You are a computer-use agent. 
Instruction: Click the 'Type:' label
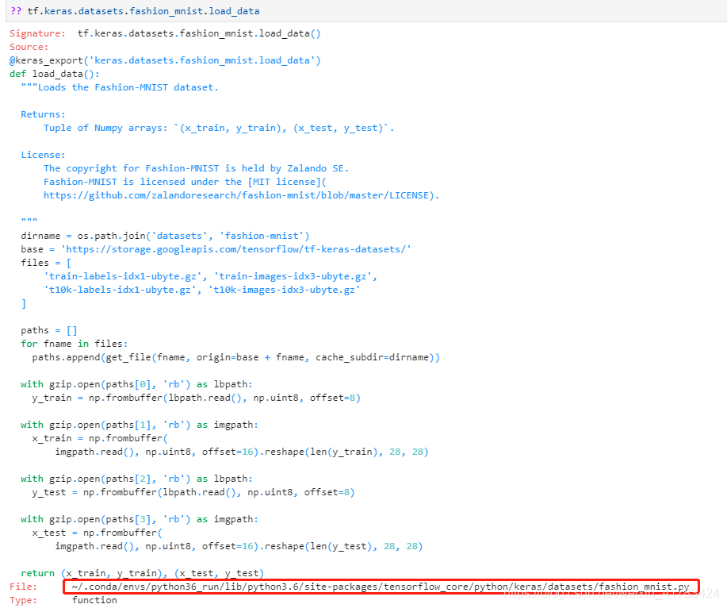(23, 600)
